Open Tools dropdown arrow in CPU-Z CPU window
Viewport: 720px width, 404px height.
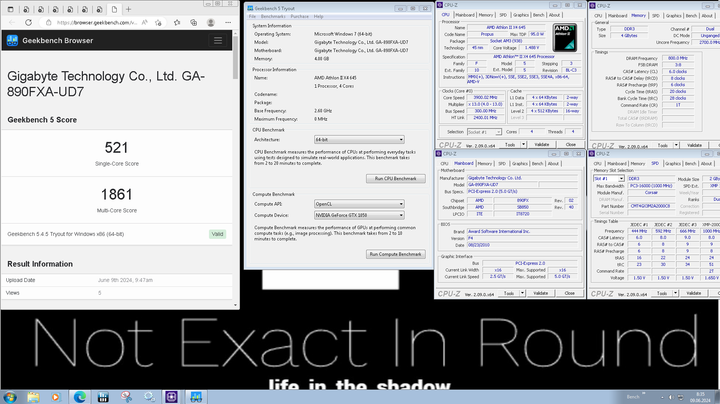point(523,145)
